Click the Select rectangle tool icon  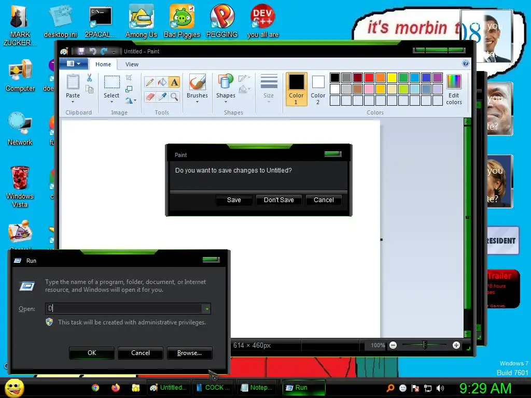(x=112, y=82)
